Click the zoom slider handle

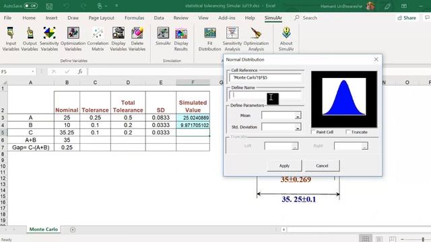point(423,239)
